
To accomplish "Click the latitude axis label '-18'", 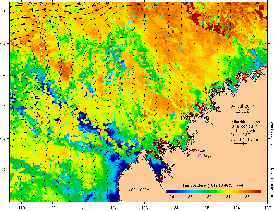I will pyautogui.click(x=3, y=202).
